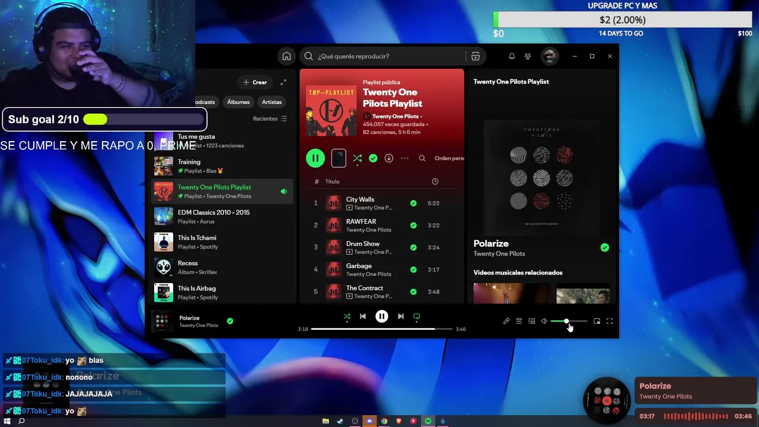Open the TØP playlist cover image
Image resolution: width=759 pixels, height=427 pixels.
(331, 111)
